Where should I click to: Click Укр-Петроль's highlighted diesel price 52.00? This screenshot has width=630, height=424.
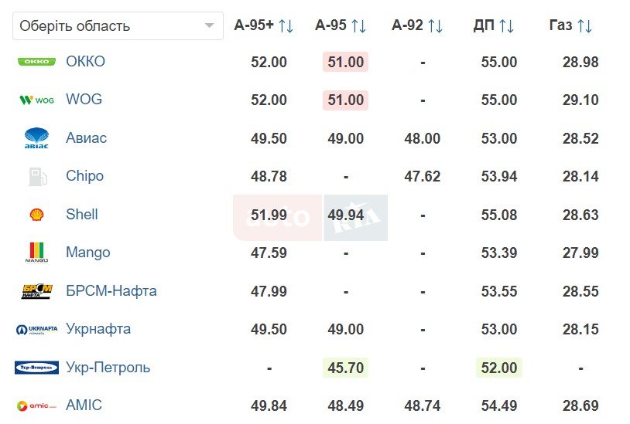tap(498, 368)
